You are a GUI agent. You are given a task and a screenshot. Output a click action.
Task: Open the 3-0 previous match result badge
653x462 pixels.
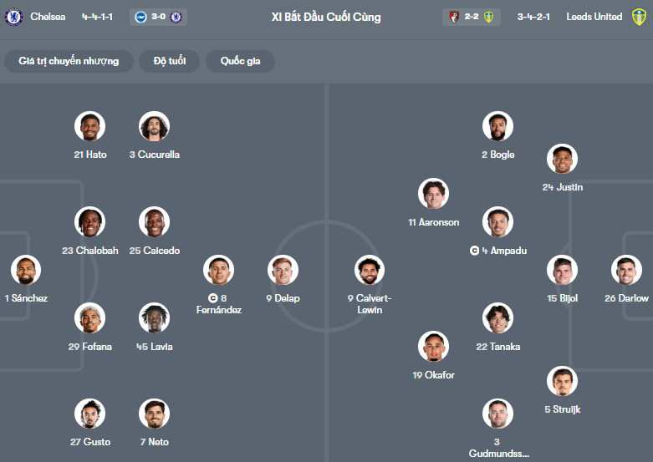(x=159, y=17)
